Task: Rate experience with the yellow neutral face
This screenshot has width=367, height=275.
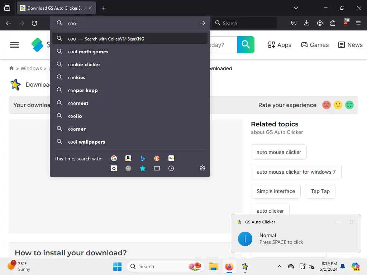Action: click(x=338, y=105)
